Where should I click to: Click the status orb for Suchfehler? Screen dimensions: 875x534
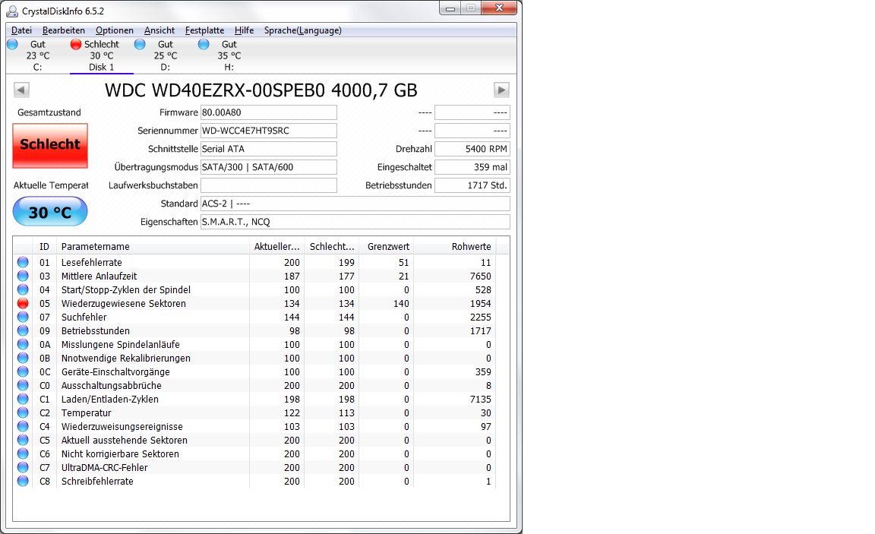click(x=23, y=317)
